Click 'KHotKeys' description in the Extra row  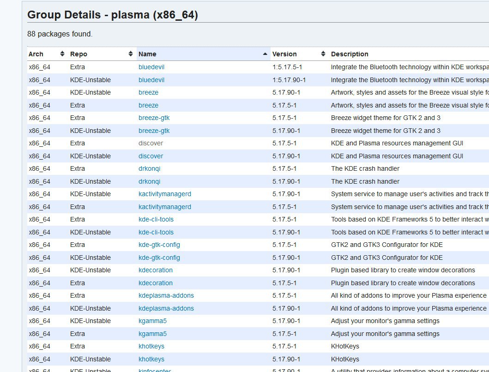coord(345,347)
